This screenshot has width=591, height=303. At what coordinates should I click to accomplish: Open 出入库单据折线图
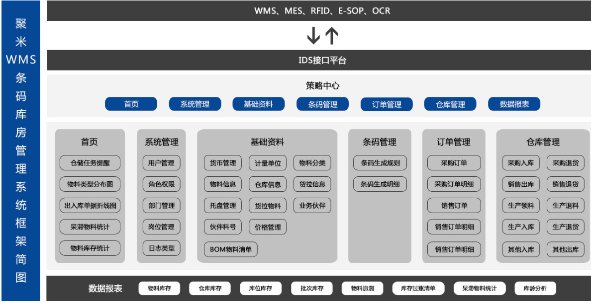(90, 206)
